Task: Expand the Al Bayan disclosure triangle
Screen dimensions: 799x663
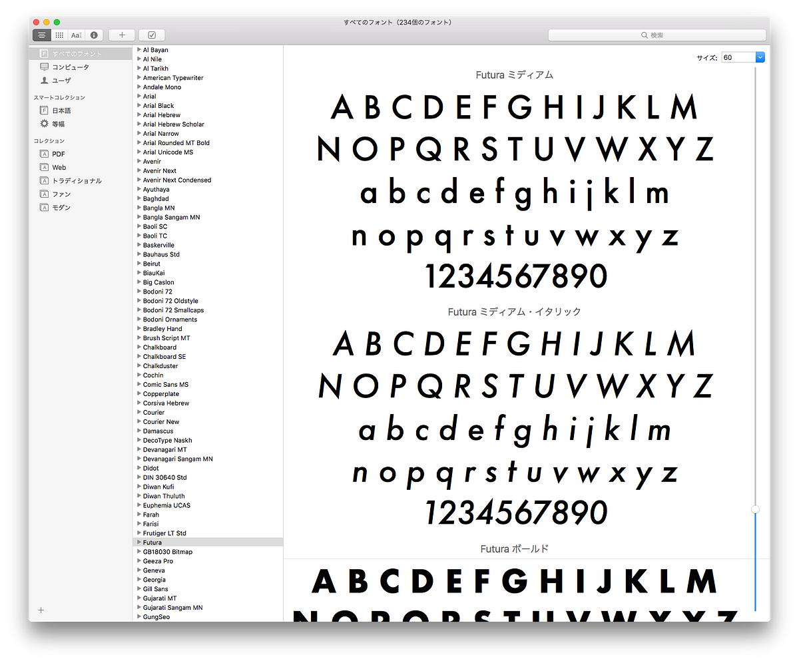Action: 139,50
